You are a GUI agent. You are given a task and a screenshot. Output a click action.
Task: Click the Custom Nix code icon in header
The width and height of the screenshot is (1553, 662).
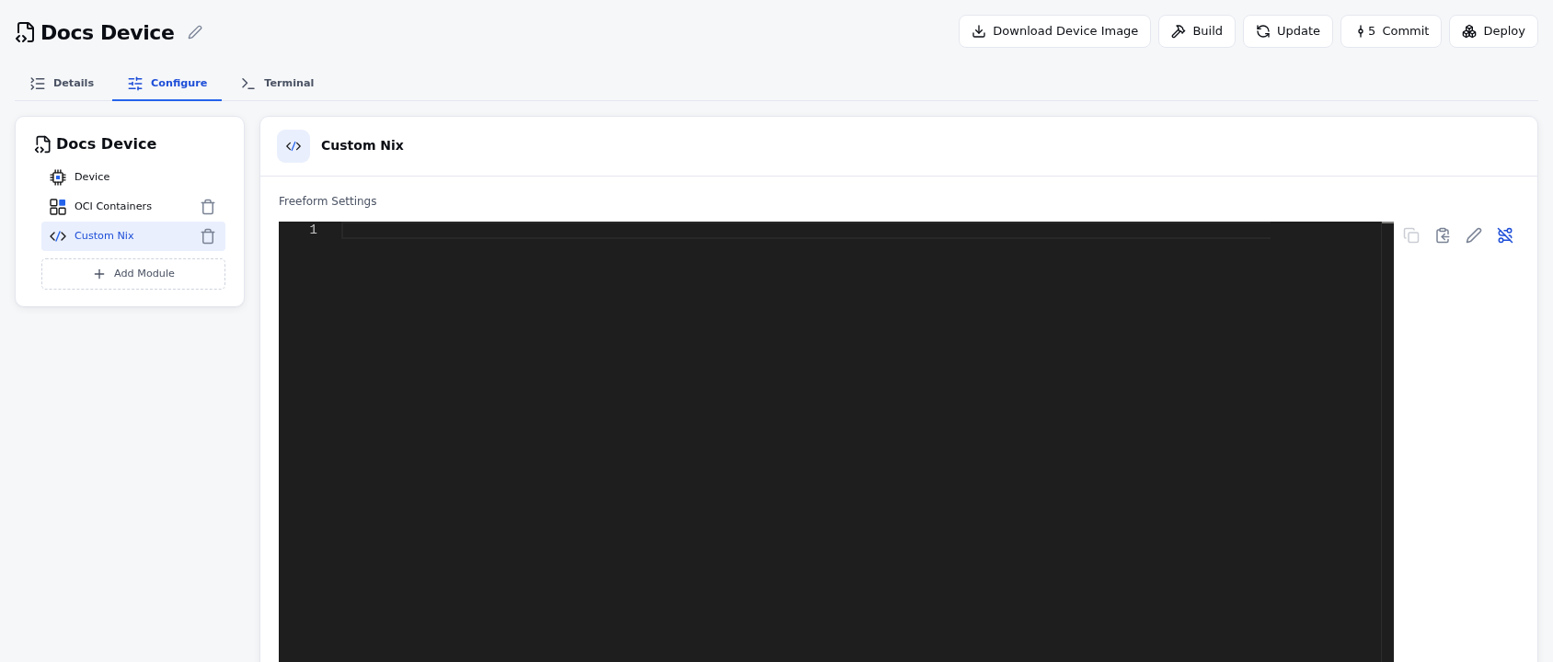coord(293,146)
